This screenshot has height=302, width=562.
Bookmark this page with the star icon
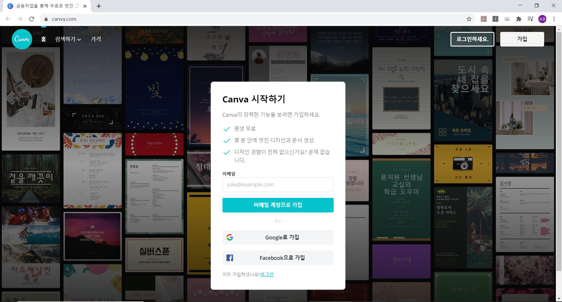click(x=469, y=19)
